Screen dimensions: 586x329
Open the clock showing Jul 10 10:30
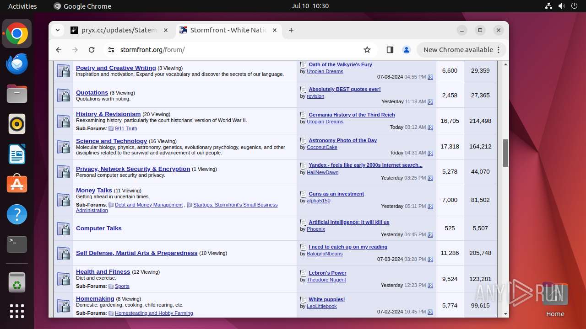pyautogui.click(x=310, y=6)
